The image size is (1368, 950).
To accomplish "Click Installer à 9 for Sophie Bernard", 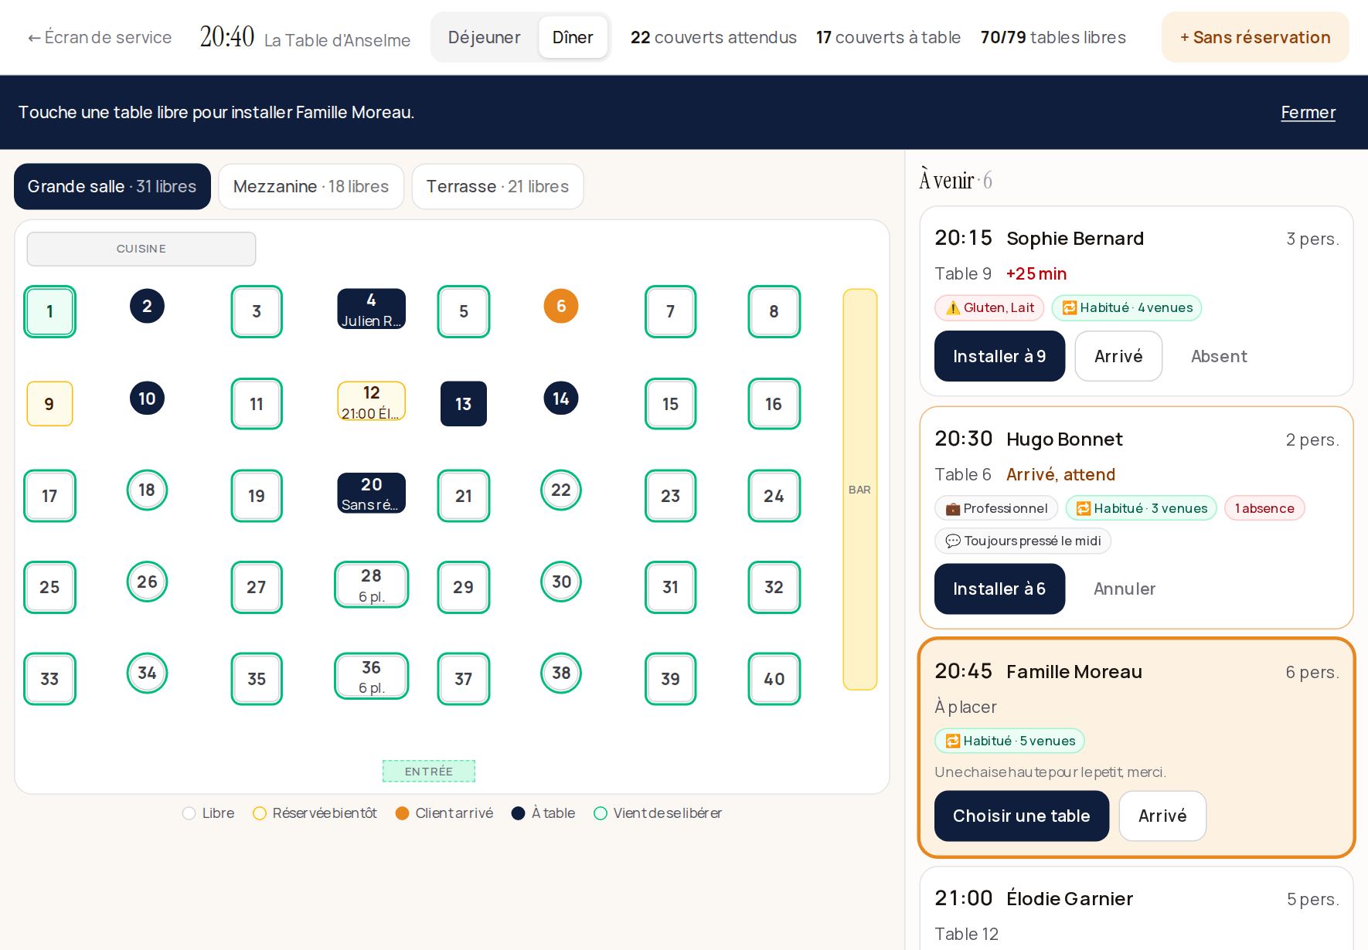I will pos(999,356).
